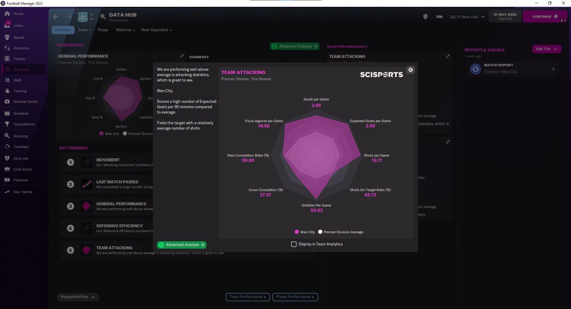Image resolution: width=571 pixels, height=309 pixels.
Task: Click the Man City legend swatch in popup
Action: click(297, 232)
